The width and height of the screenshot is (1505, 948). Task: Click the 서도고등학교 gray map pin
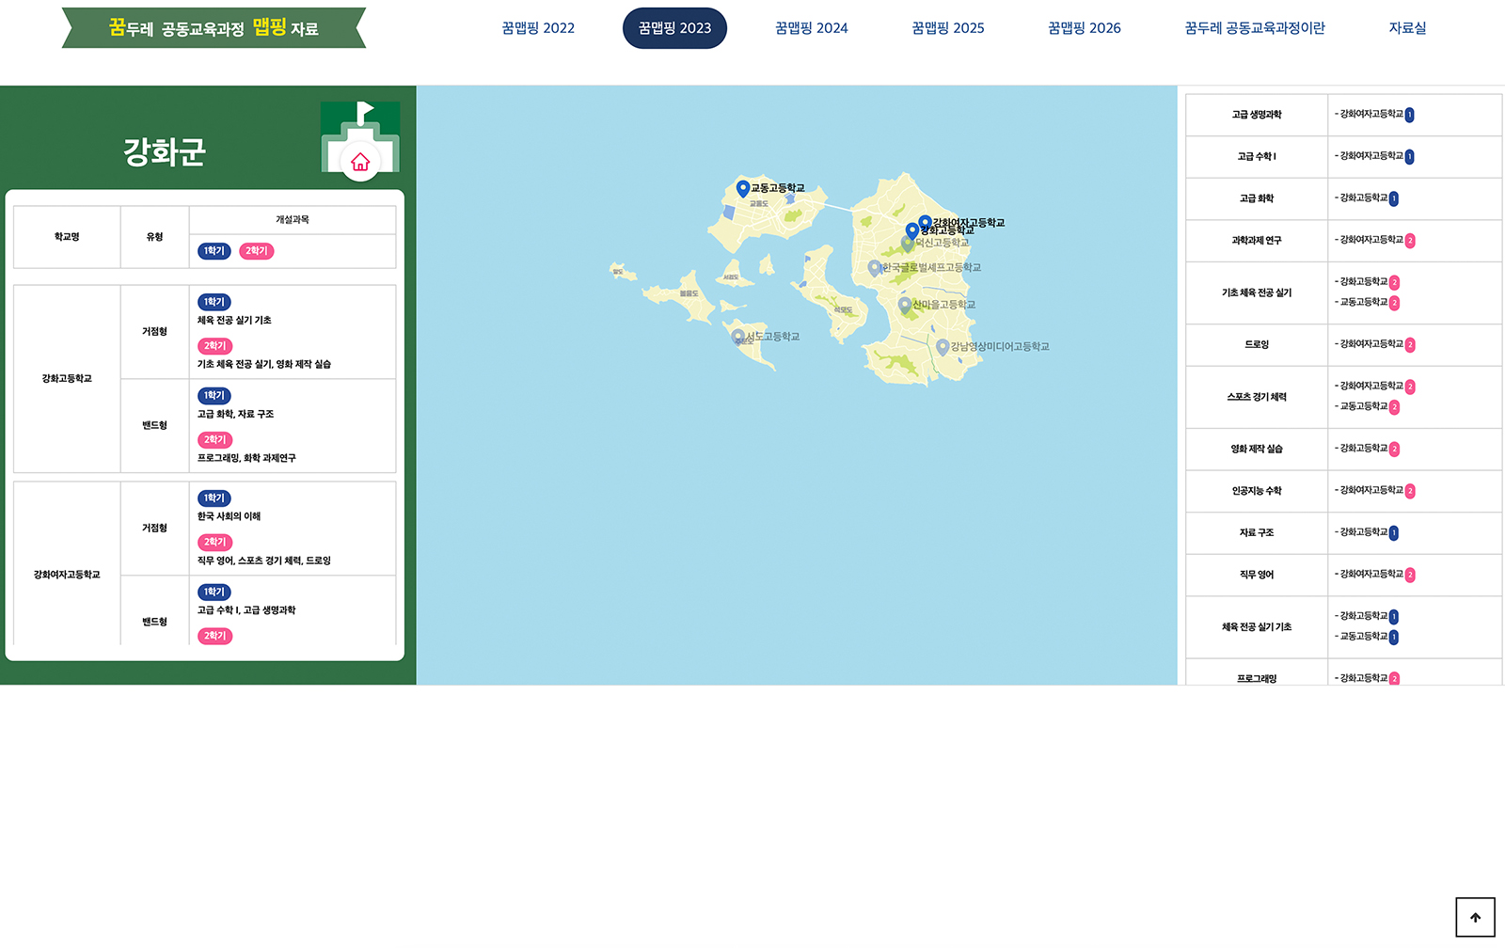tap(738, 337)
